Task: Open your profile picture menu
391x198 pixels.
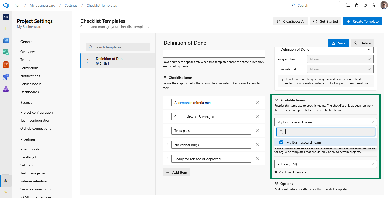Action: click(x=384, y=5)
